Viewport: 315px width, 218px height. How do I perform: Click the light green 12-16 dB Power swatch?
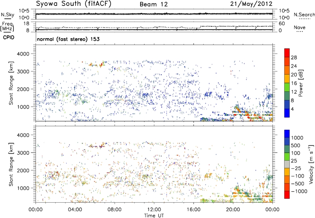(287, 87)
